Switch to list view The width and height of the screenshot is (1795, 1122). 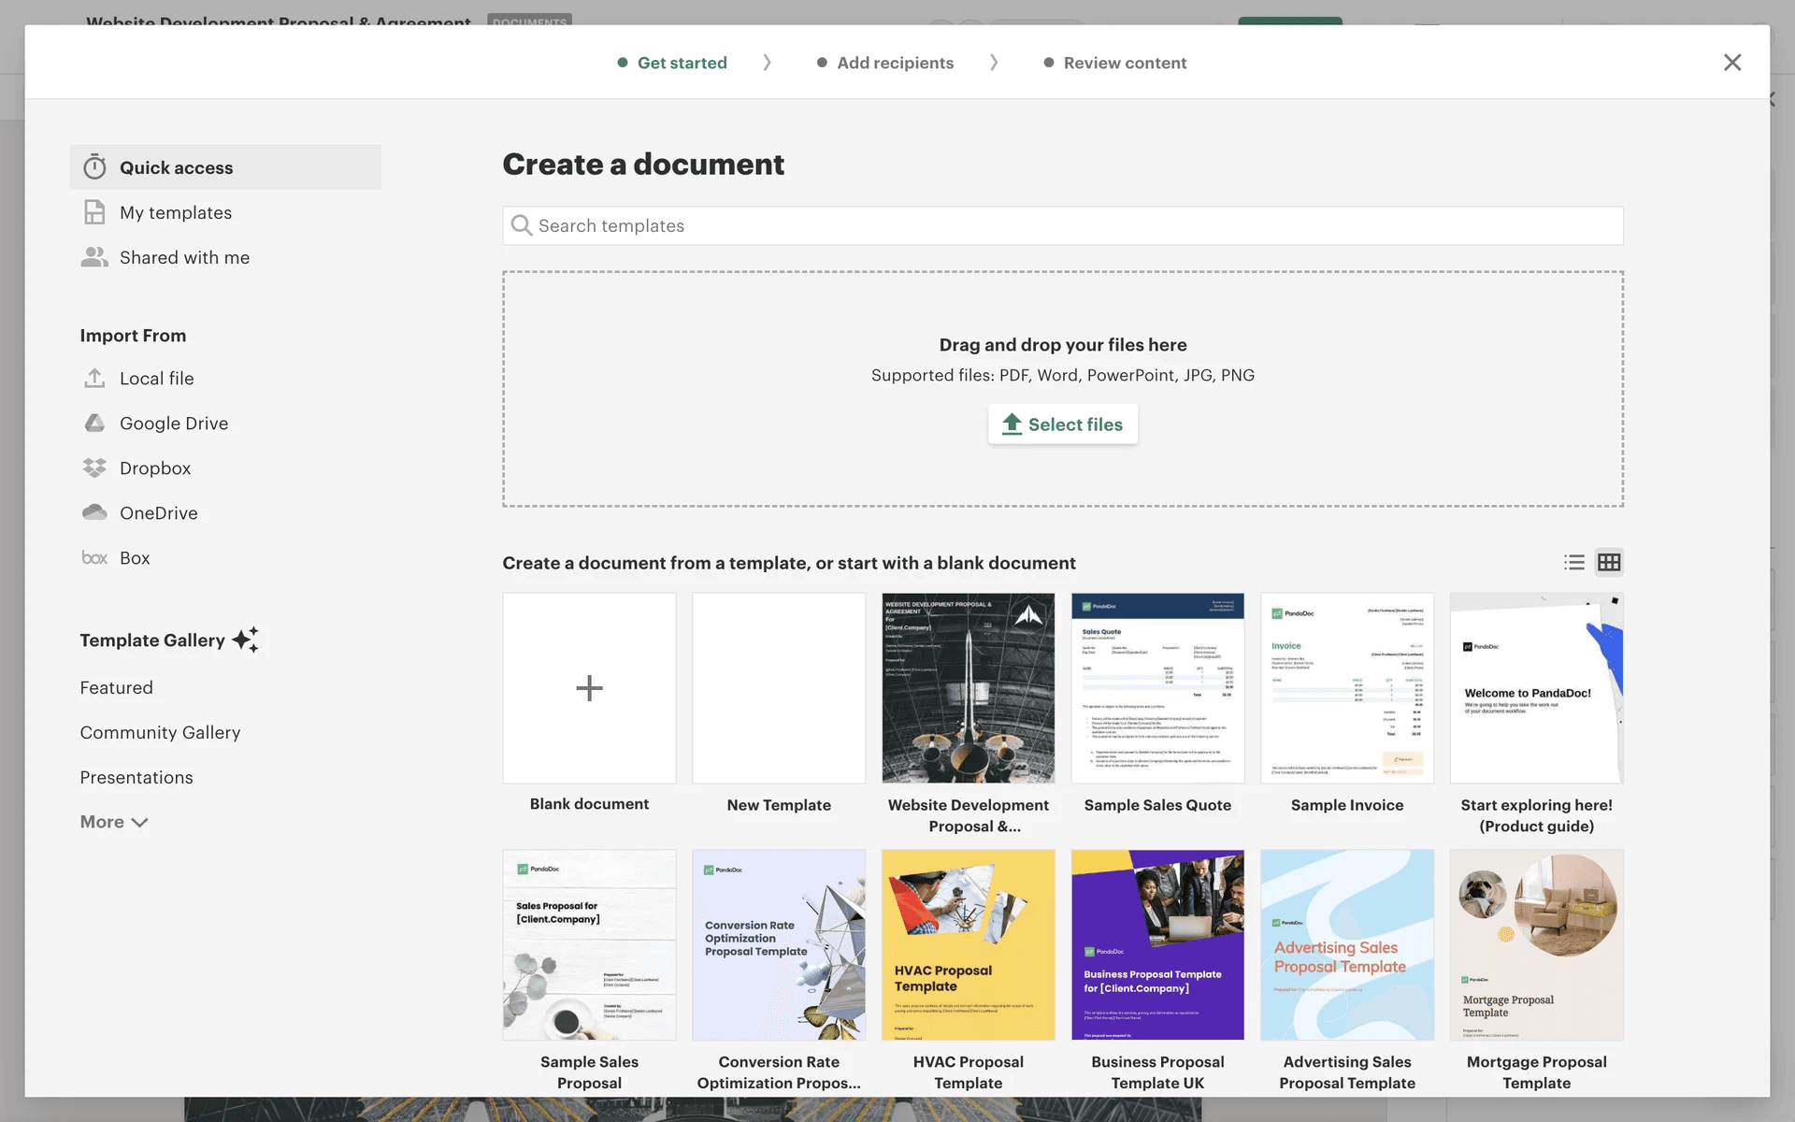[x=1574, y=562]
